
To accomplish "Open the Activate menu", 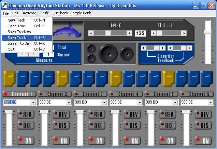I will pyautogui.click(x=29, y=13).
